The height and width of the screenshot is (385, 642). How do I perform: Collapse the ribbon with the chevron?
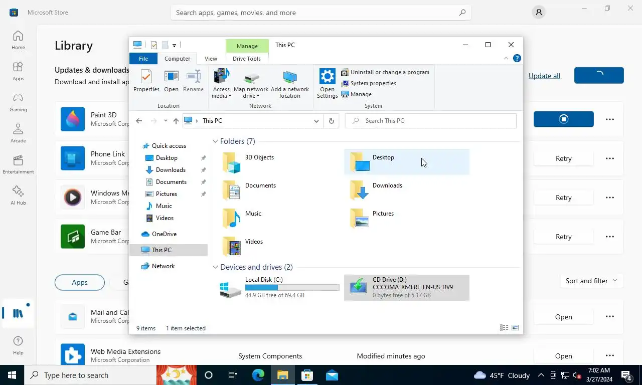tap(506, 59)
